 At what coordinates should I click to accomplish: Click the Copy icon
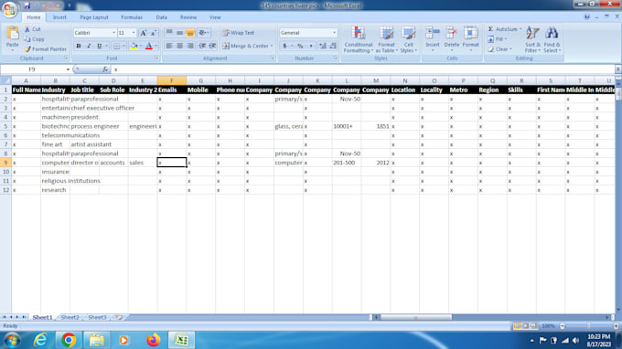27,39
